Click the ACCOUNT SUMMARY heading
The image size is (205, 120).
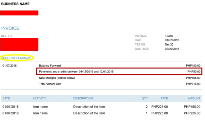[16, 58]
